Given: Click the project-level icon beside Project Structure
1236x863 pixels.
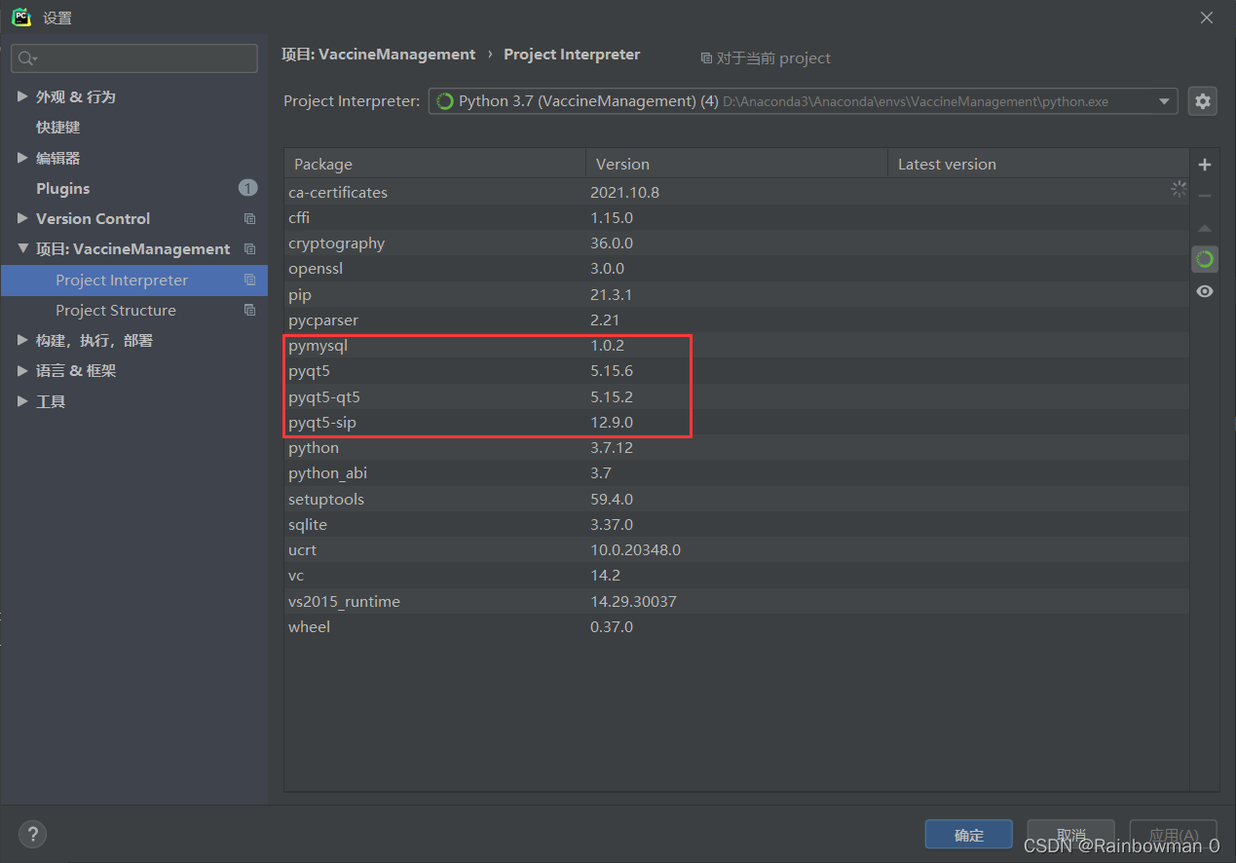Looking at the screenshot, I should coord(249,311).
